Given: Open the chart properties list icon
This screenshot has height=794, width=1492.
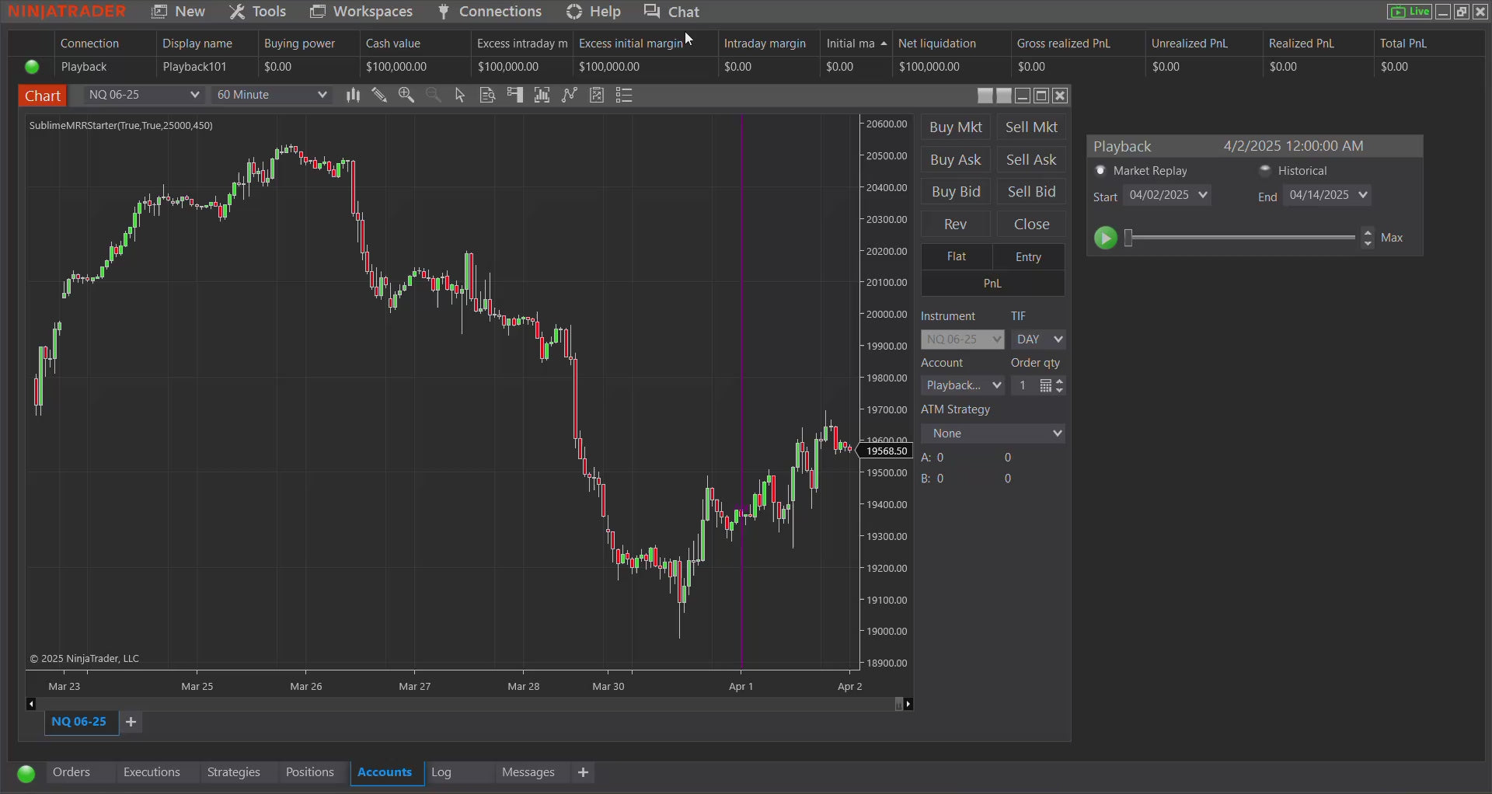Looking at the screenshot, I should [624, 95].
